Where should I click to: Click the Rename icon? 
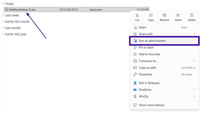(164, 15)
